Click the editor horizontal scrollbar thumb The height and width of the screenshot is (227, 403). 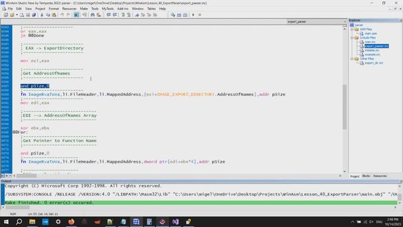pos(26,176)
